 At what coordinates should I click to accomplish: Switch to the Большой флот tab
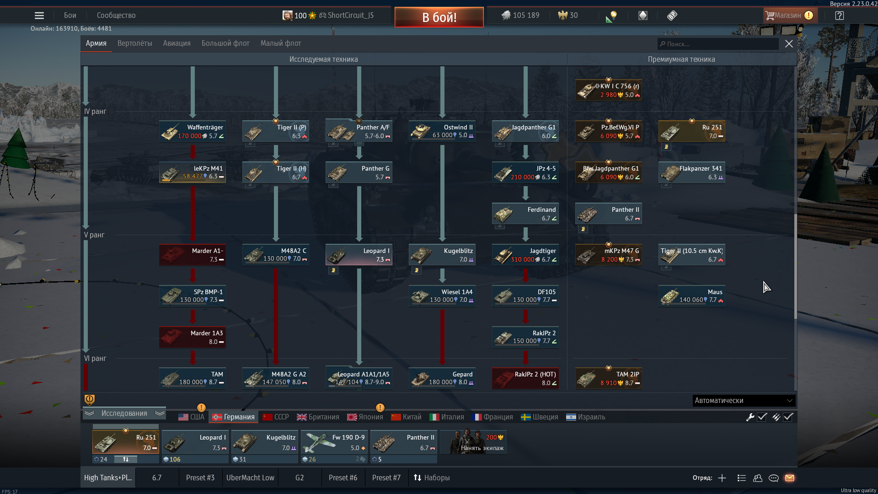point(225,43)
